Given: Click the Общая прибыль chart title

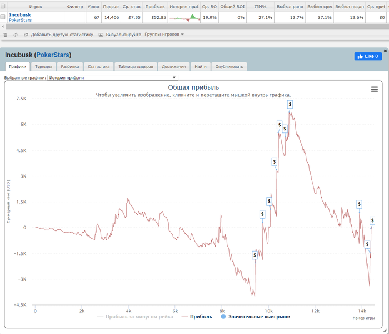Looking at the screenshot, I should pos(193,87).
